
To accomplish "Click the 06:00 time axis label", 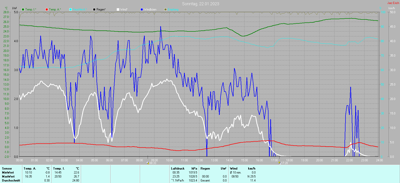I will 109,160.
